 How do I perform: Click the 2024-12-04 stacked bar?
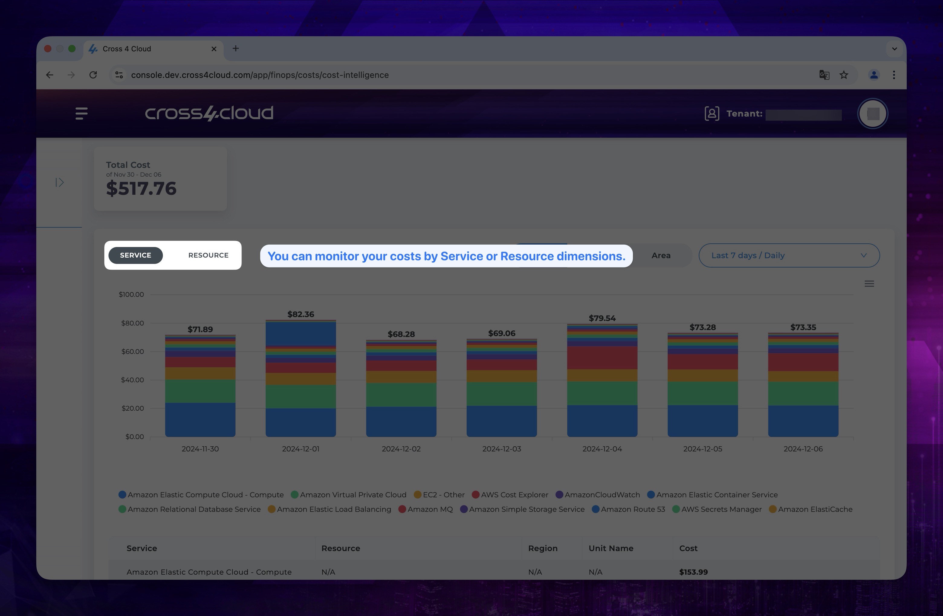[x=602, y=380]
